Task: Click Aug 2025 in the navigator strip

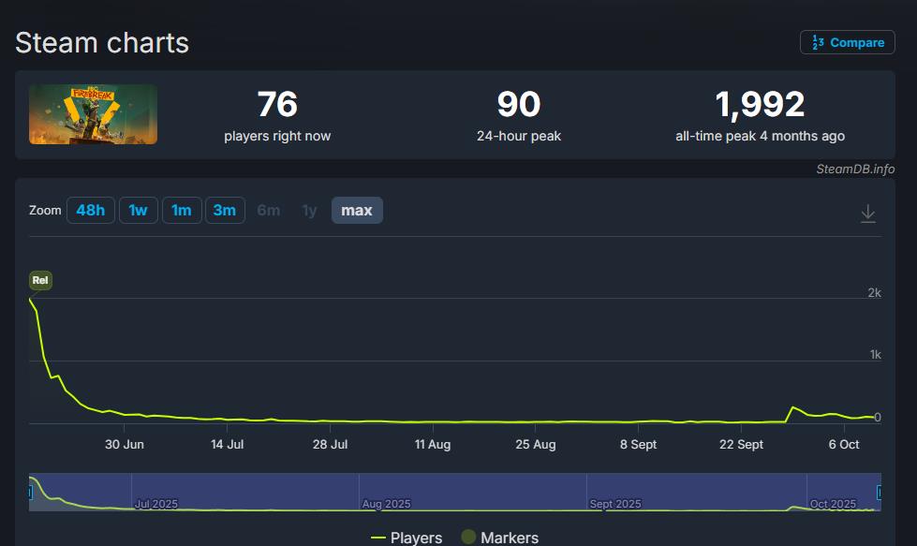Action: pos(386,504)
